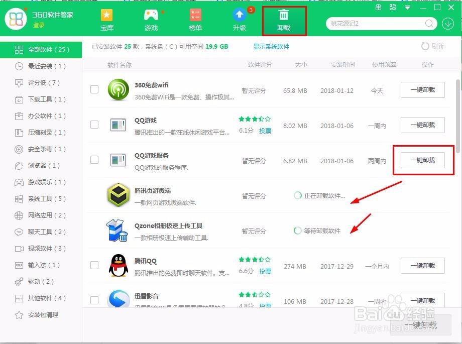
Task: Click 一键卸载 for QQ游戏服务
Action: (x=422, y=160)
